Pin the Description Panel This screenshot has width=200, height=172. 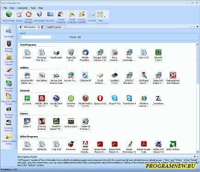195,156
